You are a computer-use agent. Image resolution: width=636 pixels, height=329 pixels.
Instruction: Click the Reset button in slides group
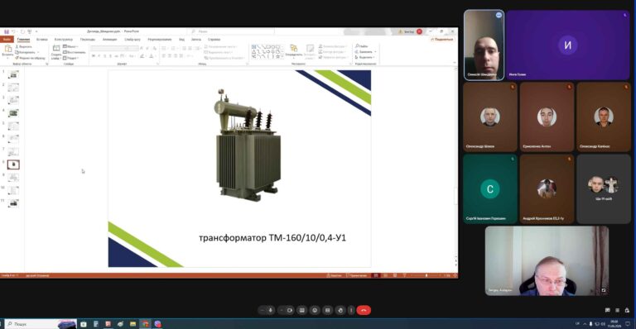coord(75,52)
